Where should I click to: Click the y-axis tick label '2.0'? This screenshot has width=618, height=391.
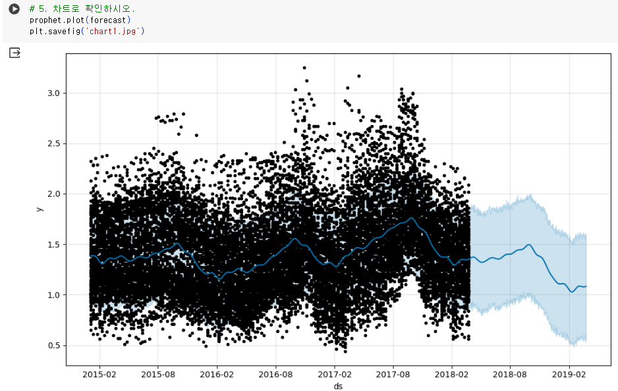pos(53,194)
